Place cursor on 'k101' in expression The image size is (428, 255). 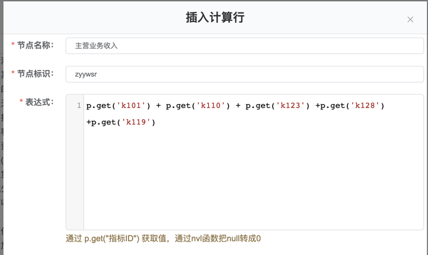(x=131, y=106)
